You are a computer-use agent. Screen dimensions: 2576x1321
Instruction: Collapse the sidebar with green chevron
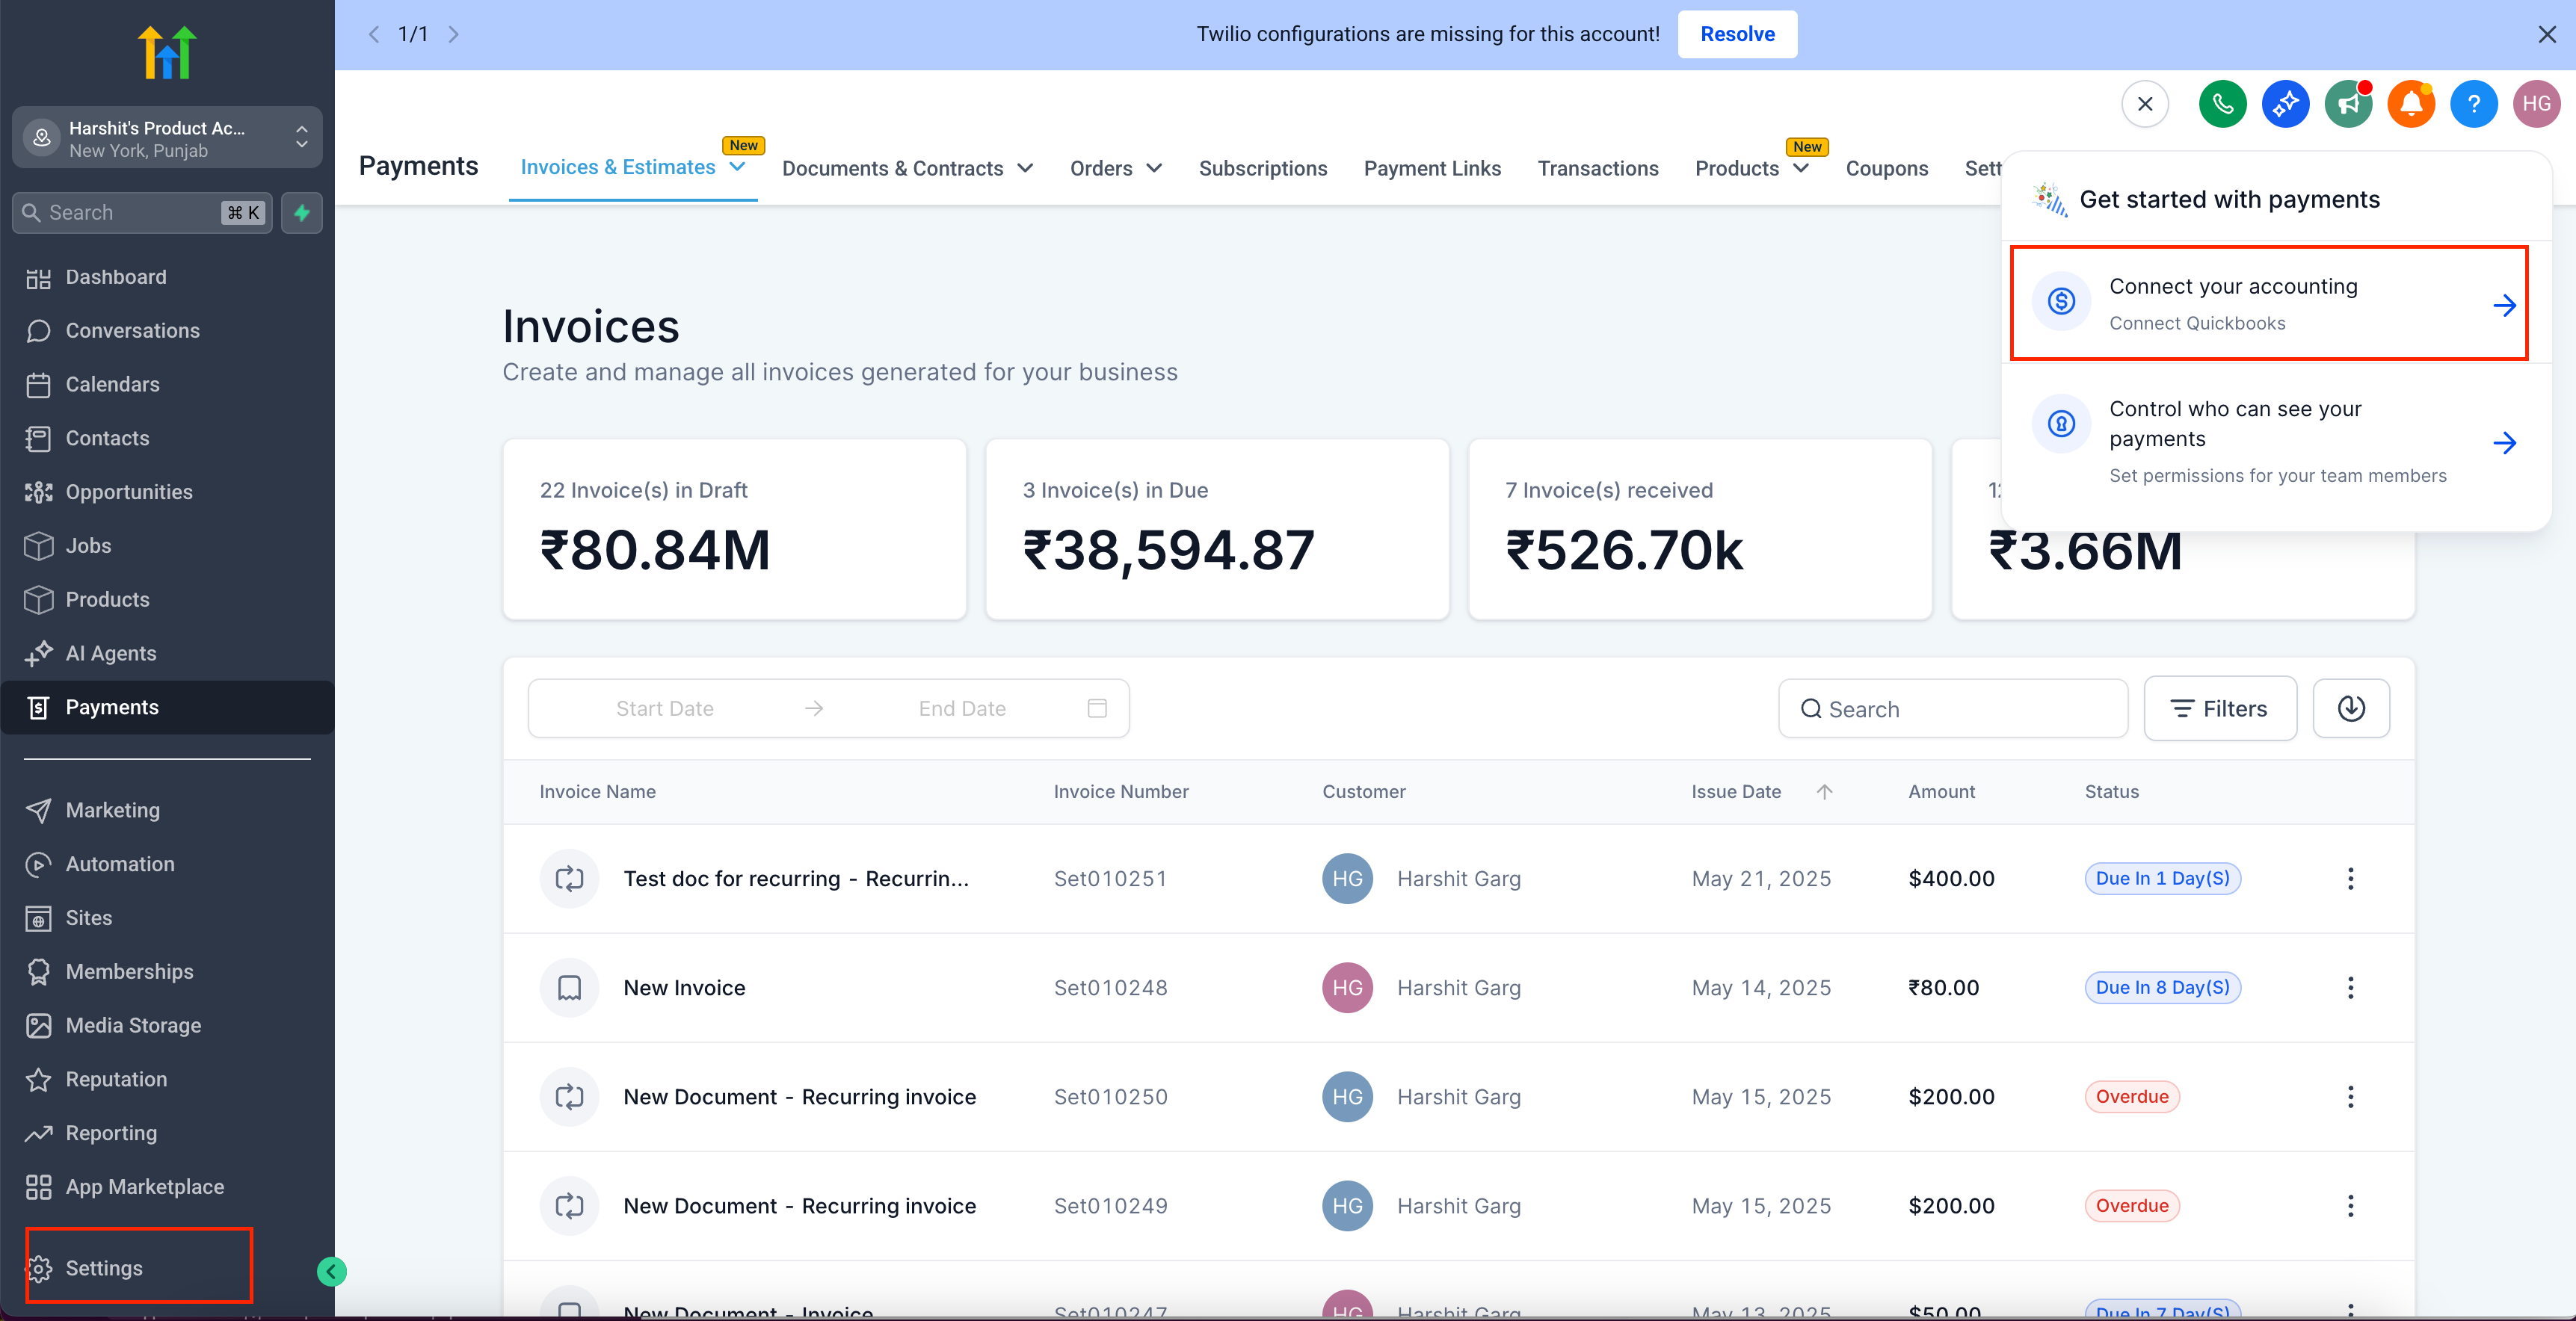point(331,1271)
